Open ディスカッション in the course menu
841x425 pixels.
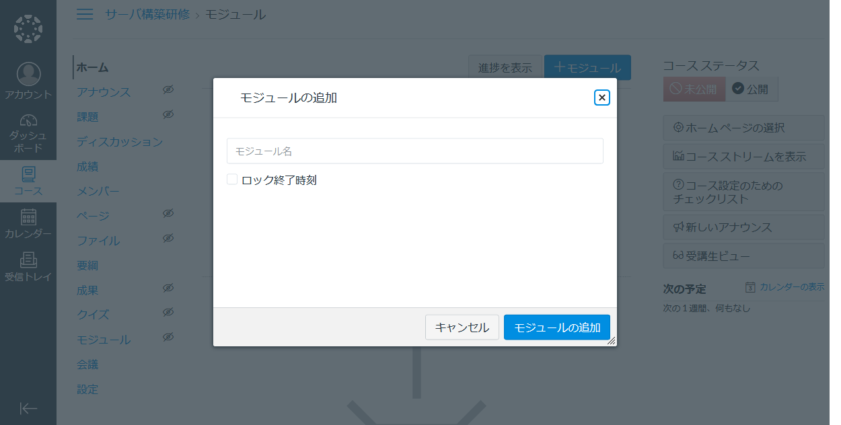coord(120,142)
